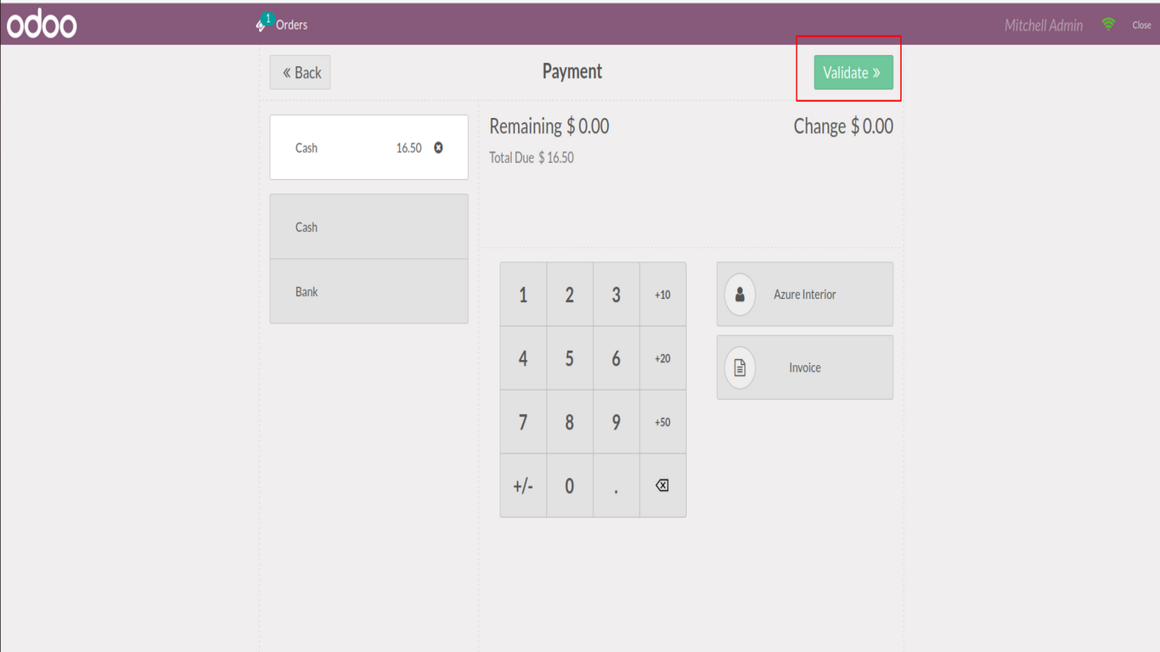
Task: Select the Cash 16.50 payment line
Action: click(369, 147)
